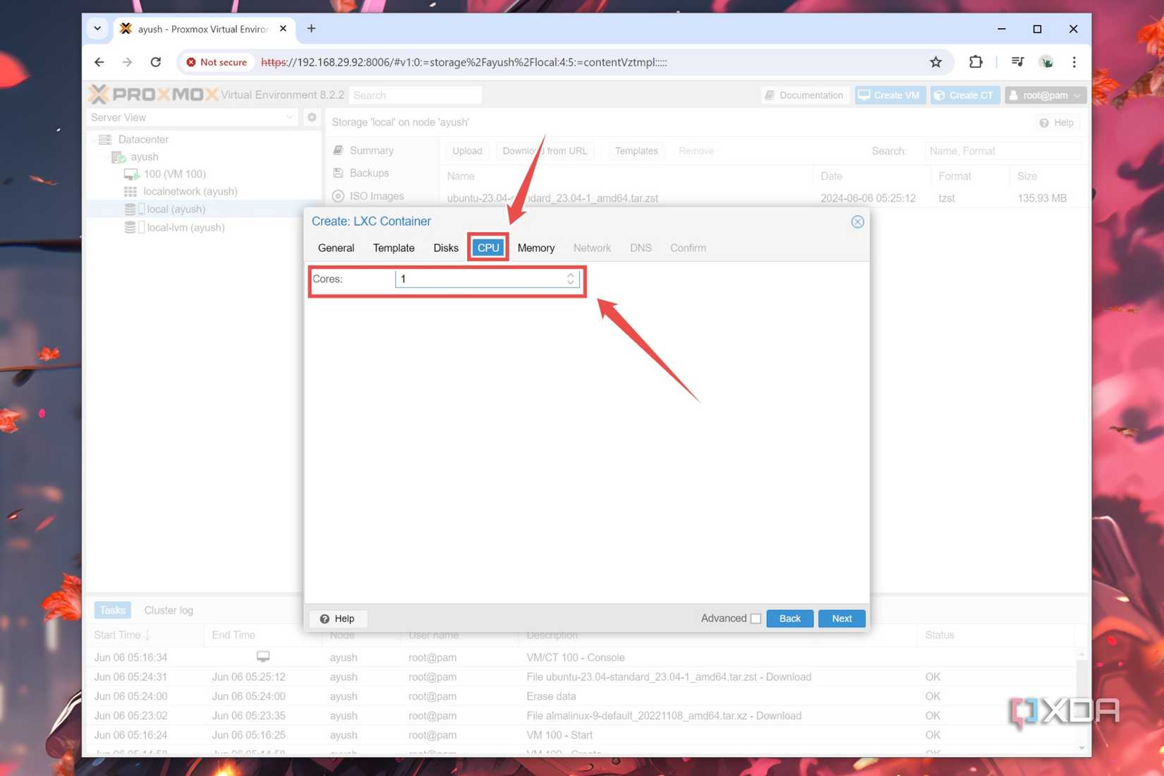Switch to the Memory tab
The image size is (1164, 776).
(535, 248)
